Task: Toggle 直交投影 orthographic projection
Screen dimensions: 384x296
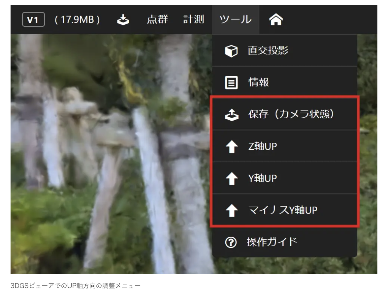Action: point(268,51)
